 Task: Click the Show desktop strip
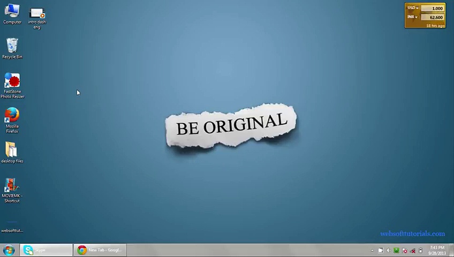tap(451, 251)
